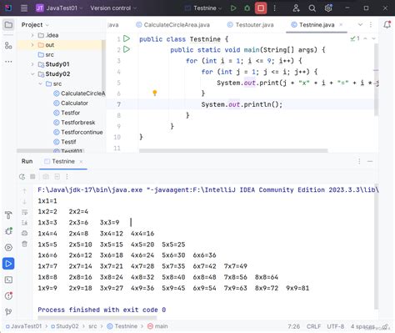Start Debug with the bug icon
The width and height of the screenshot is (395, 333).
(x=247, y=8)
